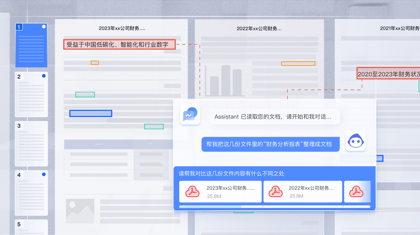This screenshot has height=235, width=420.
Task: Click the third partially visible PDF icon
Action: click(x=356, y=192)
